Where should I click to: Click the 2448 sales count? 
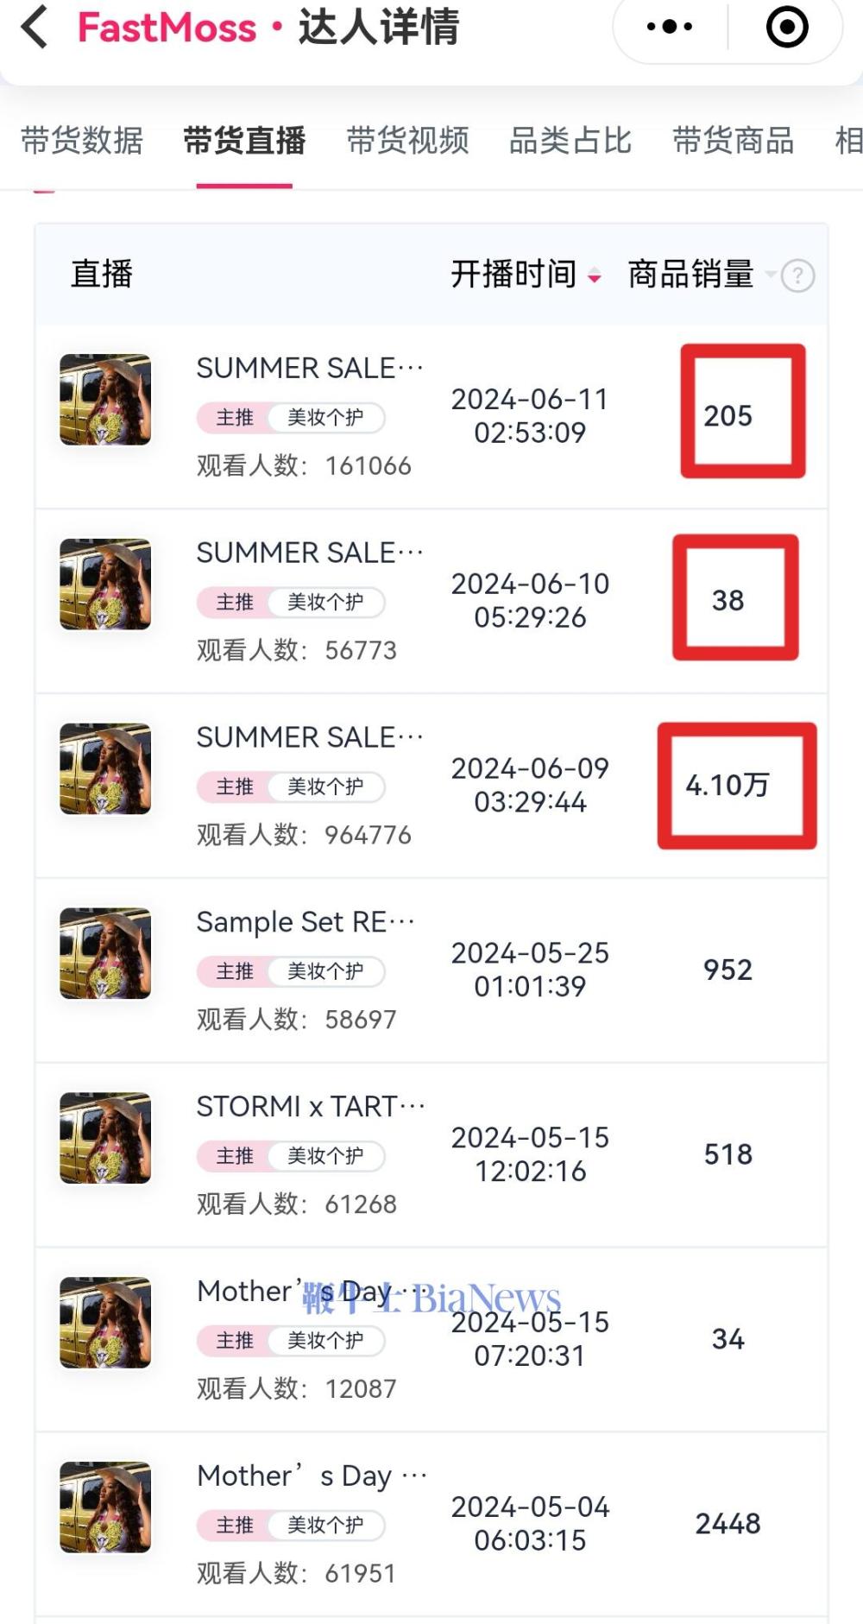[x=728, y=1524]
